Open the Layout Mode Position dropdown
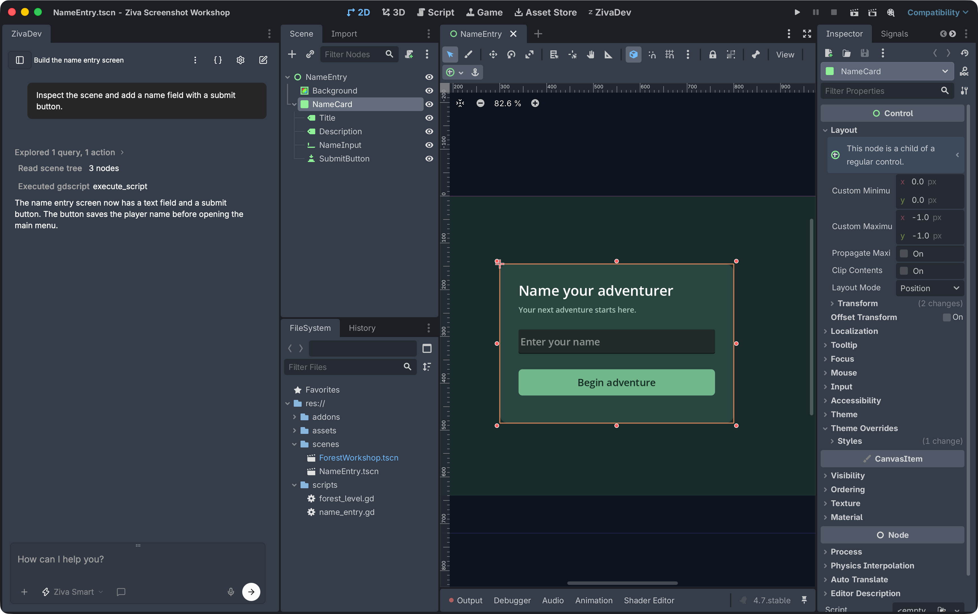Screen dimensions: 978x614 pyautogui.click(x=930, y=288)
